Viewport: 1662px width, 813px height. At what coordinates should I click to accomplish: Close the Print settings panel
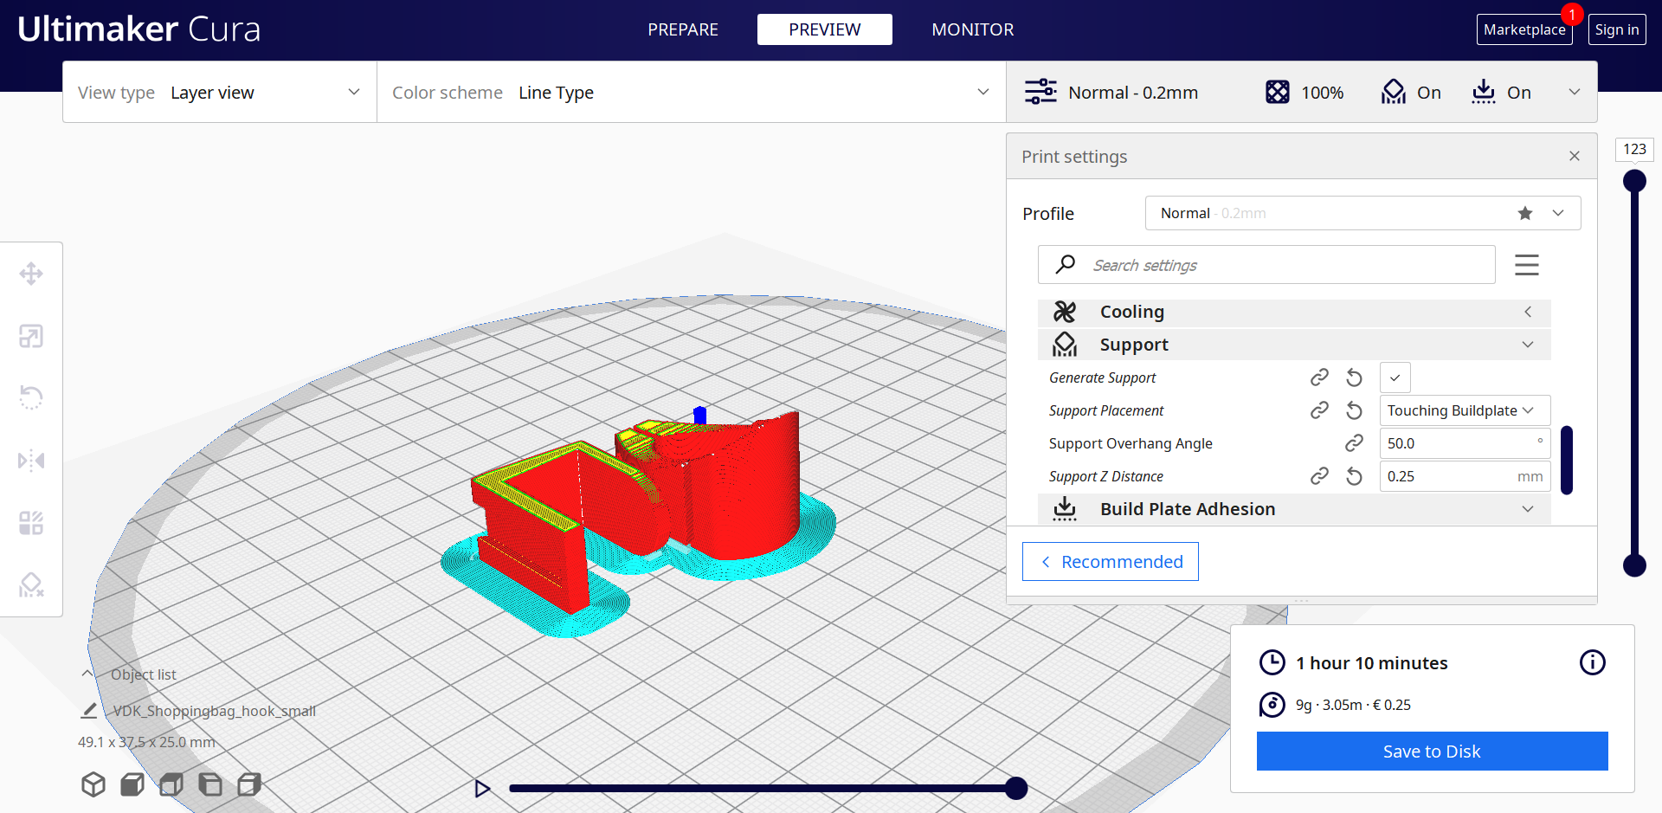click(1575, 156)
